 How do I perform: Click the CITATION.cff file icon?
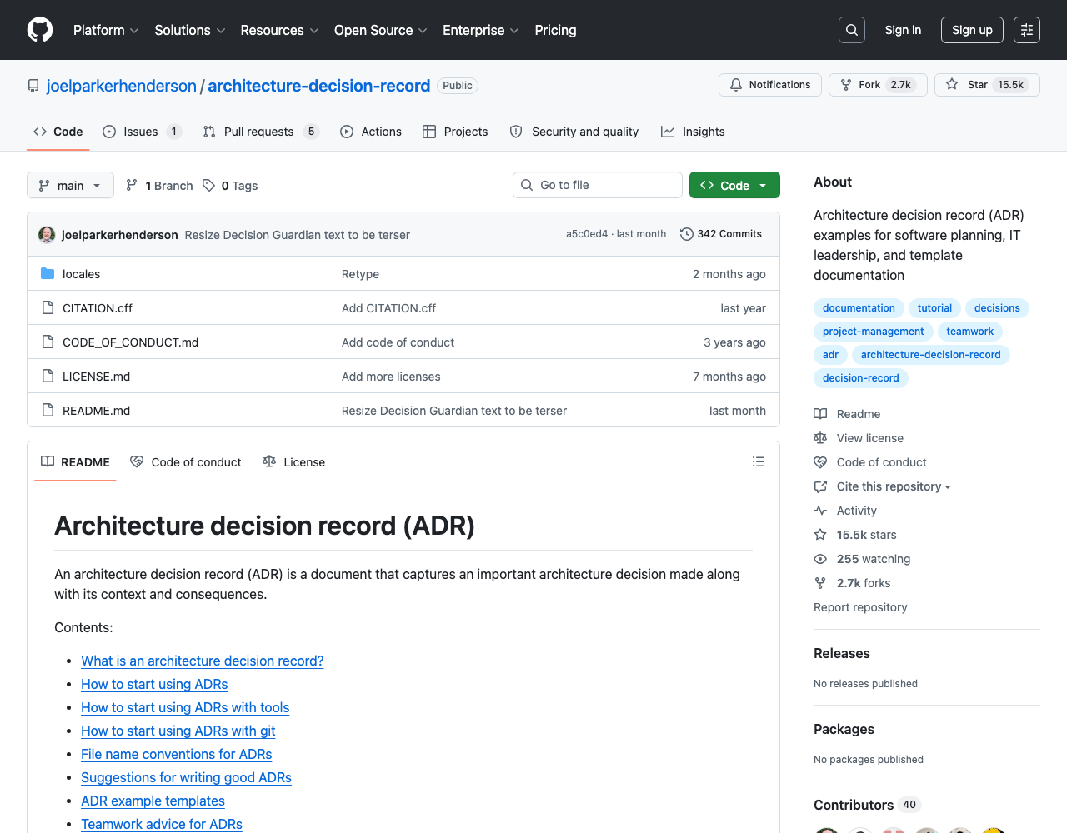click(48, 308)
